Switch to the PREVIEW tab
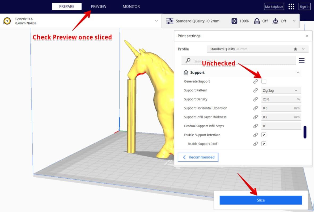The image size is (314, 212). 98,6
